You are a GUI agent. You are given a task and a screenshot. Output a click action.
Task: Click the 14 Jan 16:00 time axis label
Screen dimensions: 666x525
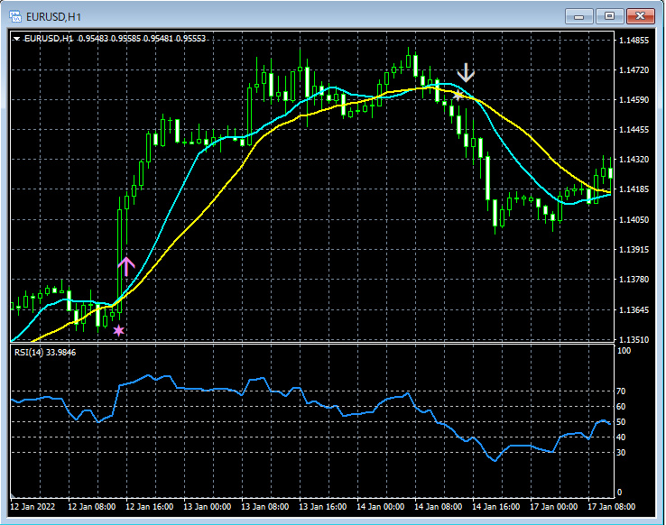click(496, 507)
